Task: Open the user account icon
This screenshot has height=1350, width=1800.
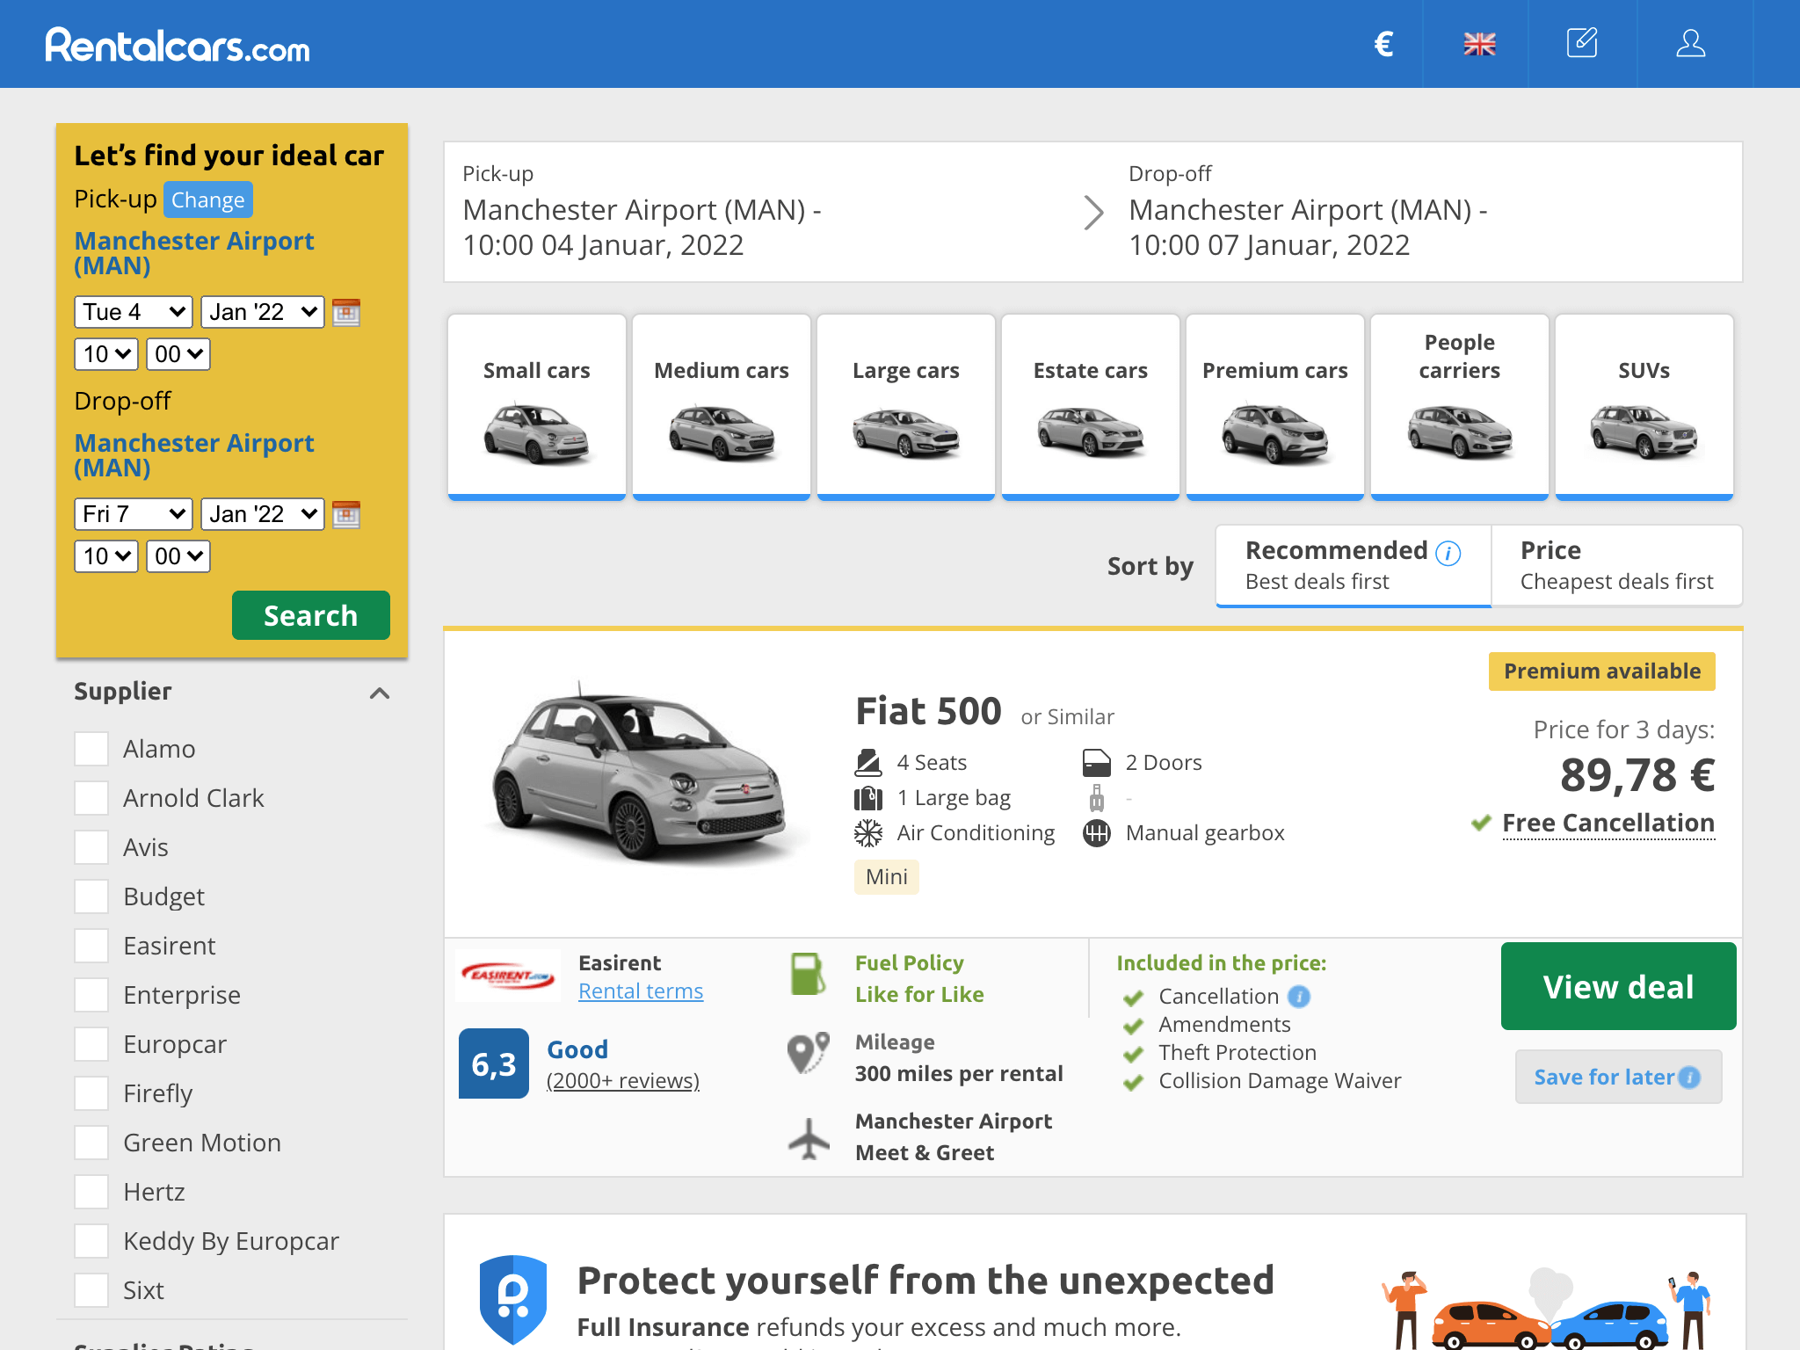Action: [1690, 43]
